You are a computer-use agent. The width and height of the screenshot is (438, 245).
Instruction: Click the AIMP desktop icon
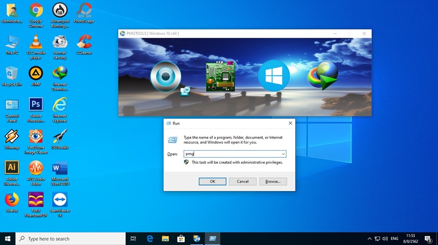(36, 76)
